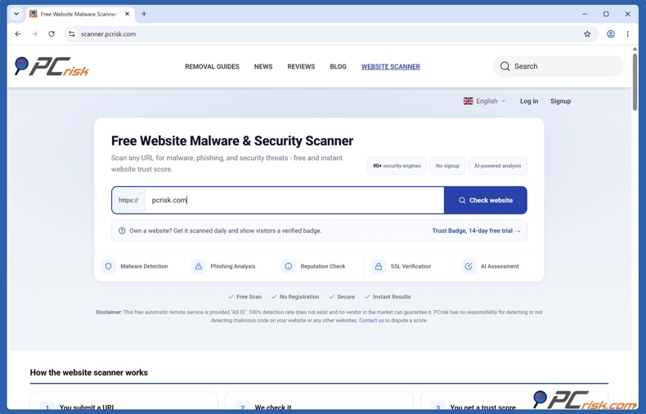The image size is (646, 414).
Task: Click the AI Assessment check icon
Action: click(469, 266)
